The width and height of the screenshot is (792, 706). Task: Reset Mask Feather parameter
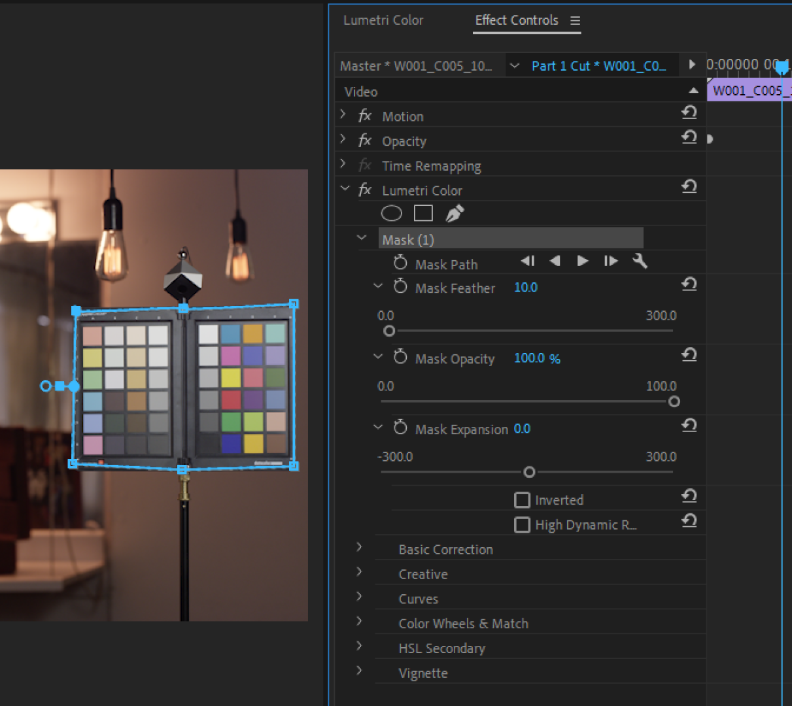[689, 284]
